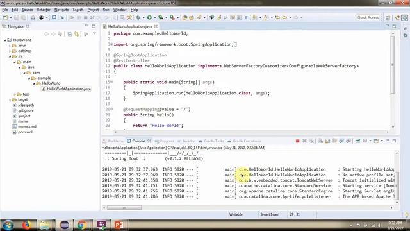The width and height of the screenshot is (410, 231).
Task: Click the Open Console icon in console toolbar
Action: point(376,141)
